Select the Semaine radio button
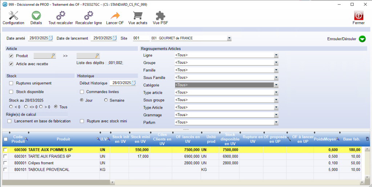 point(106,100)
